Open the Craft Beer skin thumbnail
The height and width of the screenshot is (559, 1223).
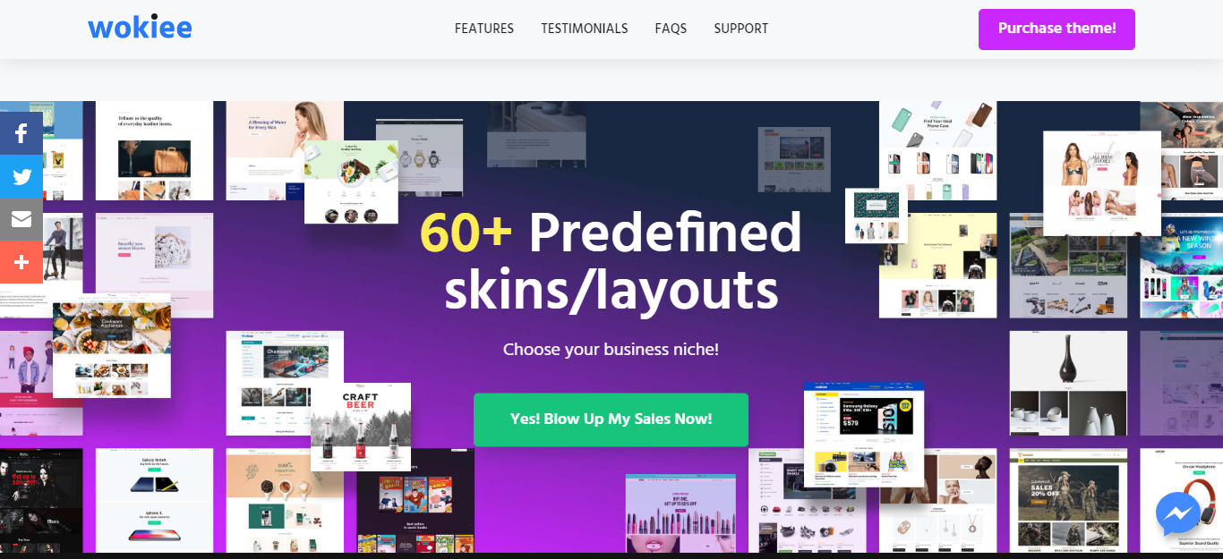[361, 427]
